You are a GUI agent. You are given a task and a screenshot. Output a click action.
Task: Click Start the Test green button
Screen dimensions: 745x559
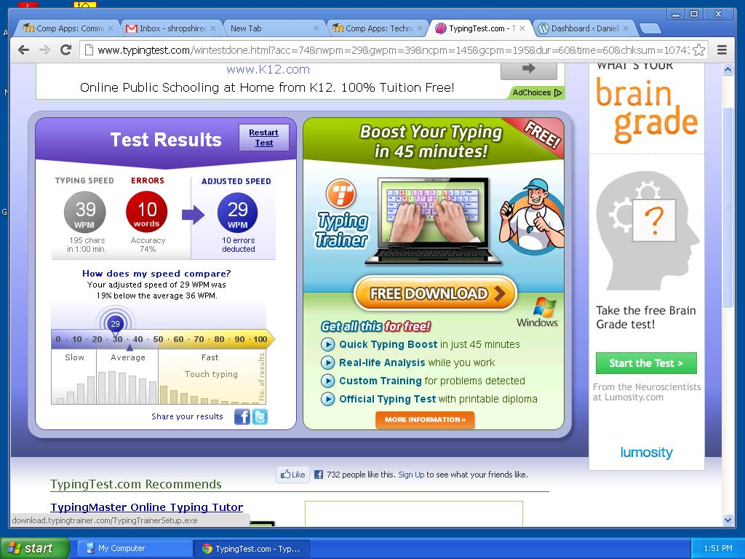[646, 363]
